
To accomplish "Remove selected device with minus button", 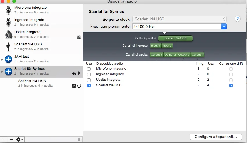I will pyautogui.click(x=12, y=140).
